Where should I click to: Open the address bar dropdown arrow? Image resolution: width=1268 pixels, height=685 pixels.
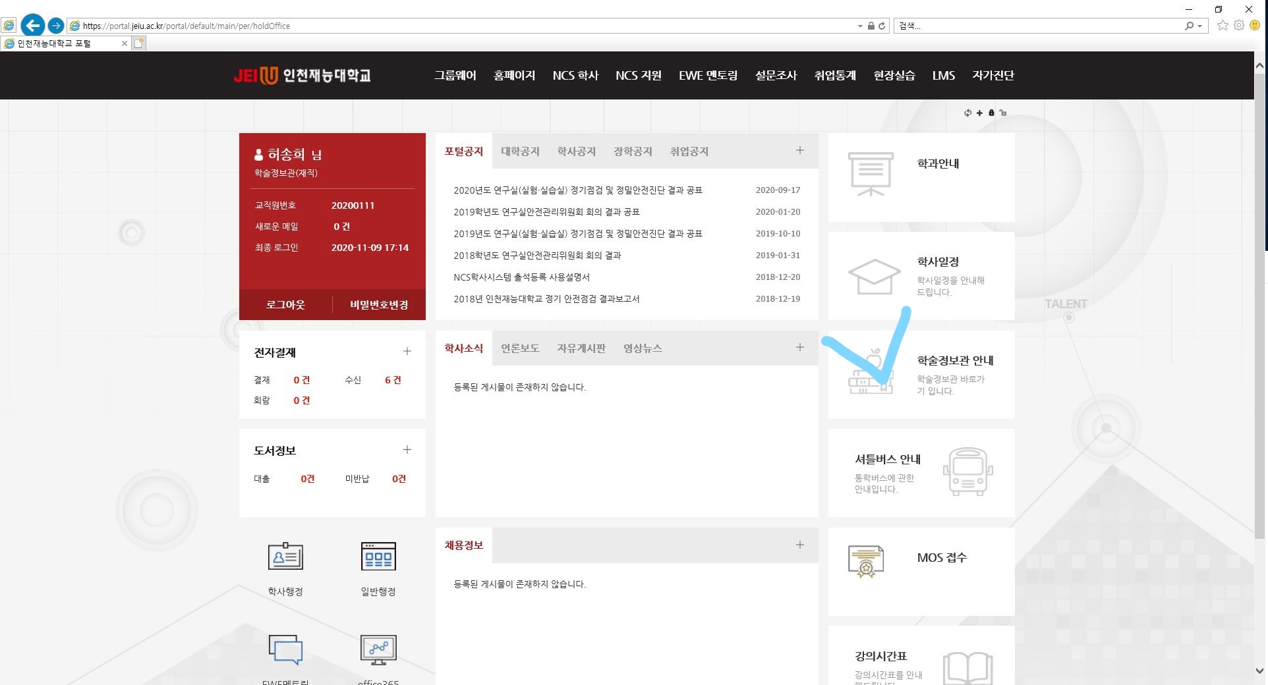click(x=860, y=26)
